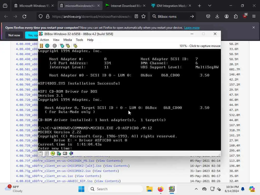The width and height of the screenshot is (260, 195).
Task: Open 4.00.73g CHICOPDK2.iso link
Action: pyautogui.click(x=53, y=171)
